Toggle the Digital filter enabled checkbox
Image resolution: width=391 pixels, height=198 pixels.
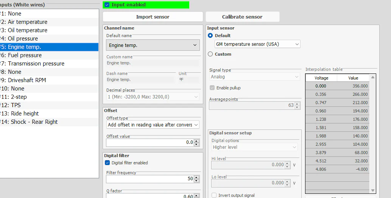point(107,163)
